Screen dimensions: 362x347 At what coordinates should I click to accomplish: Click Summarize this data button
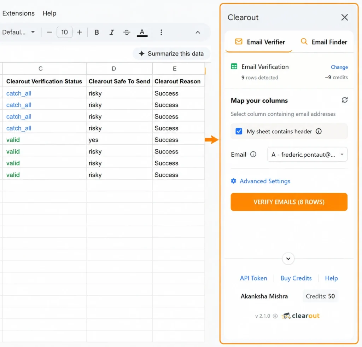[x=171, y=54]
